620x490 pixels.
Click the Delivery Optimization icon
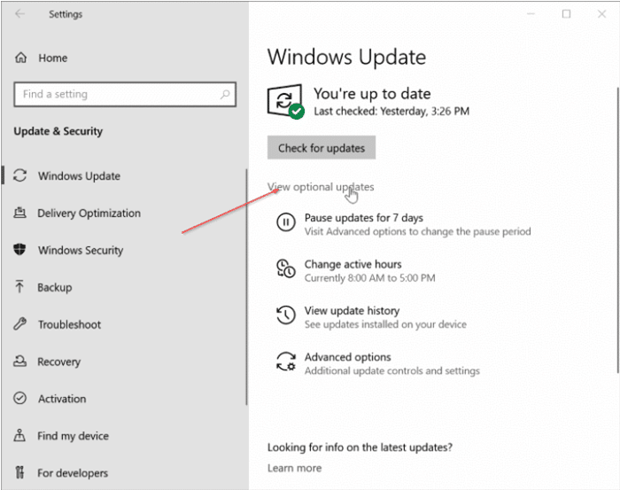pyautogui.click(x=20, y=213)
